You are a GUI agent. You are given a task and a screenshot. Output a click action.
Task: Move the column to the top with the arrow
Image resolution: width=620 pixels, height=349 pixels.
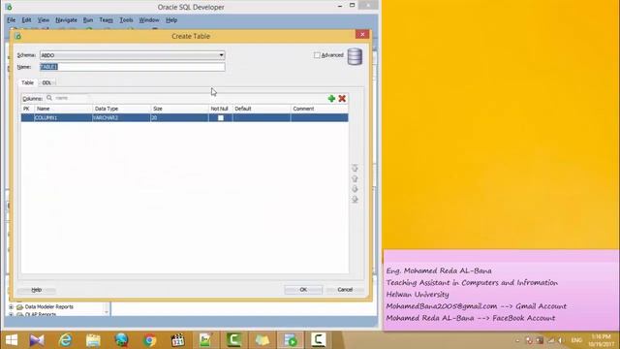[x=355, y=168]
